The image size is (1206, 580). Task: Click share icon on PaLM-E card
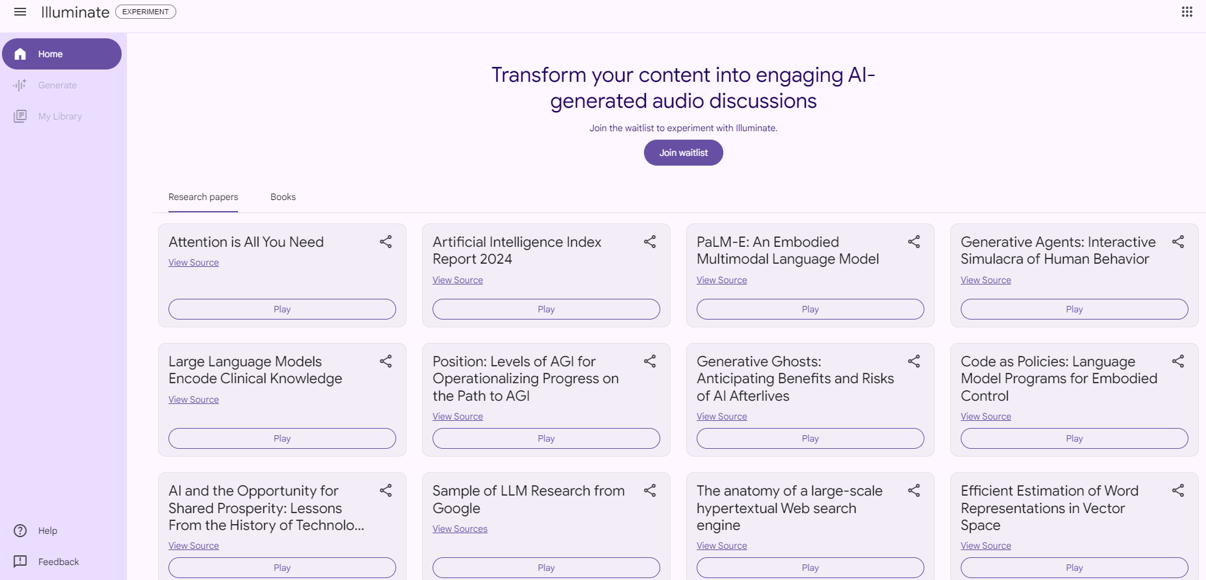tap(914, 242)
